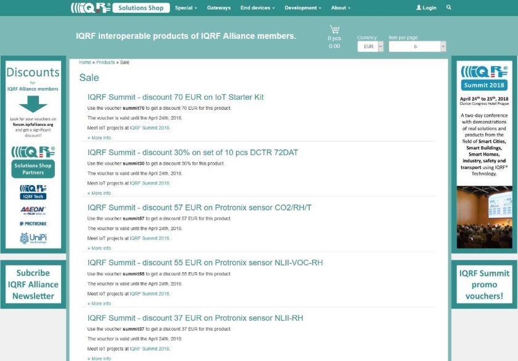
Task: Click More info under DCTR 72DAT offer
Action: tap(99, 193)
